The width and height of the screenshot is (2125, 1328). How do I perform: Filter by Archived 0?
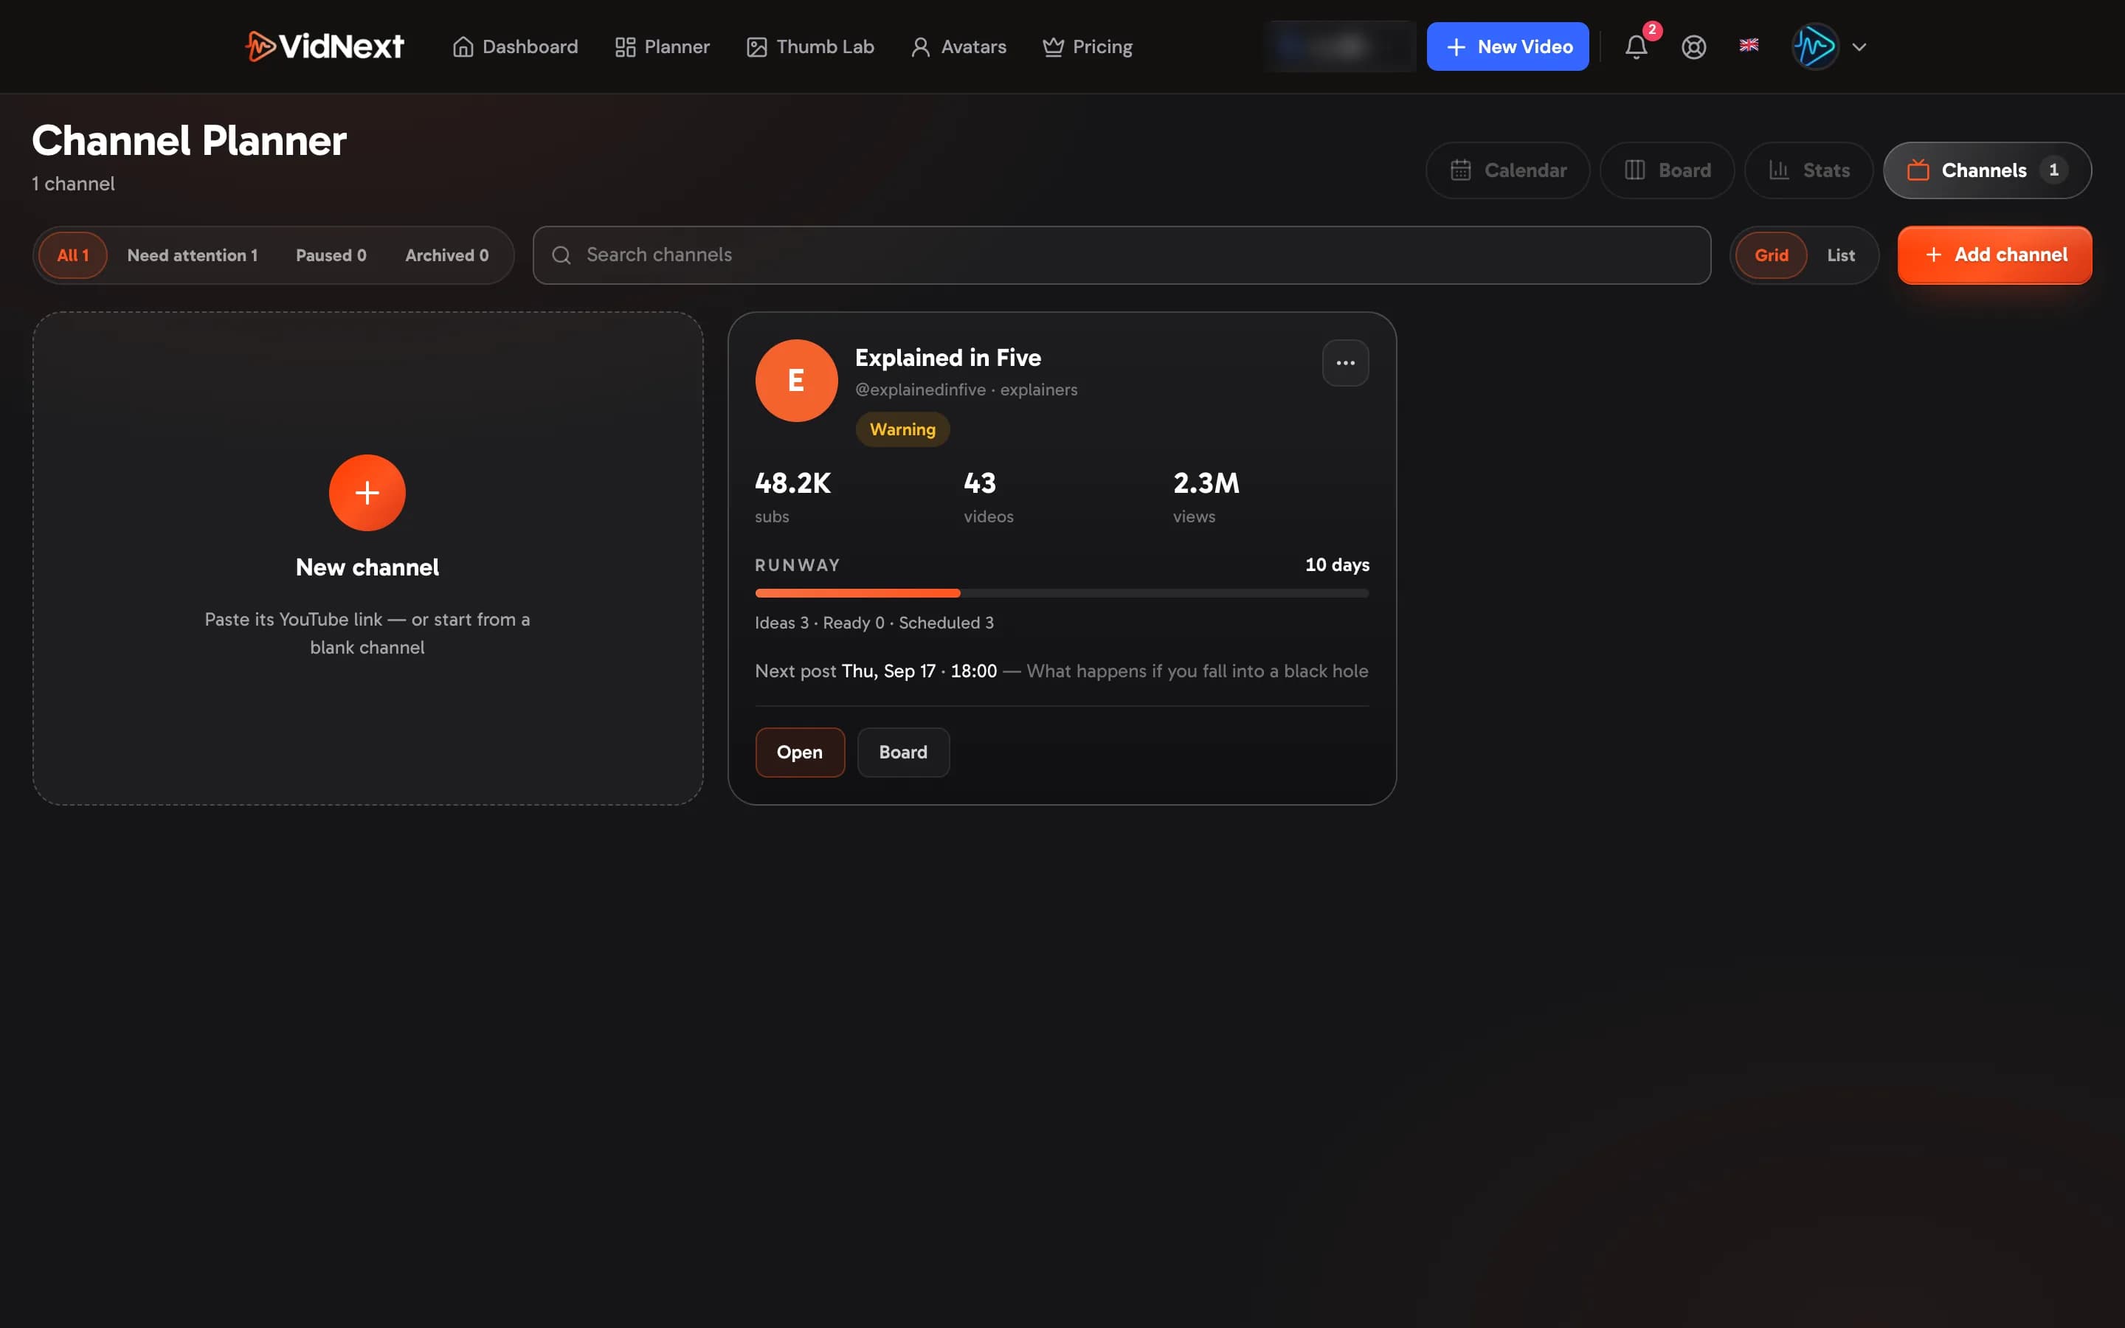coord(447,255)
